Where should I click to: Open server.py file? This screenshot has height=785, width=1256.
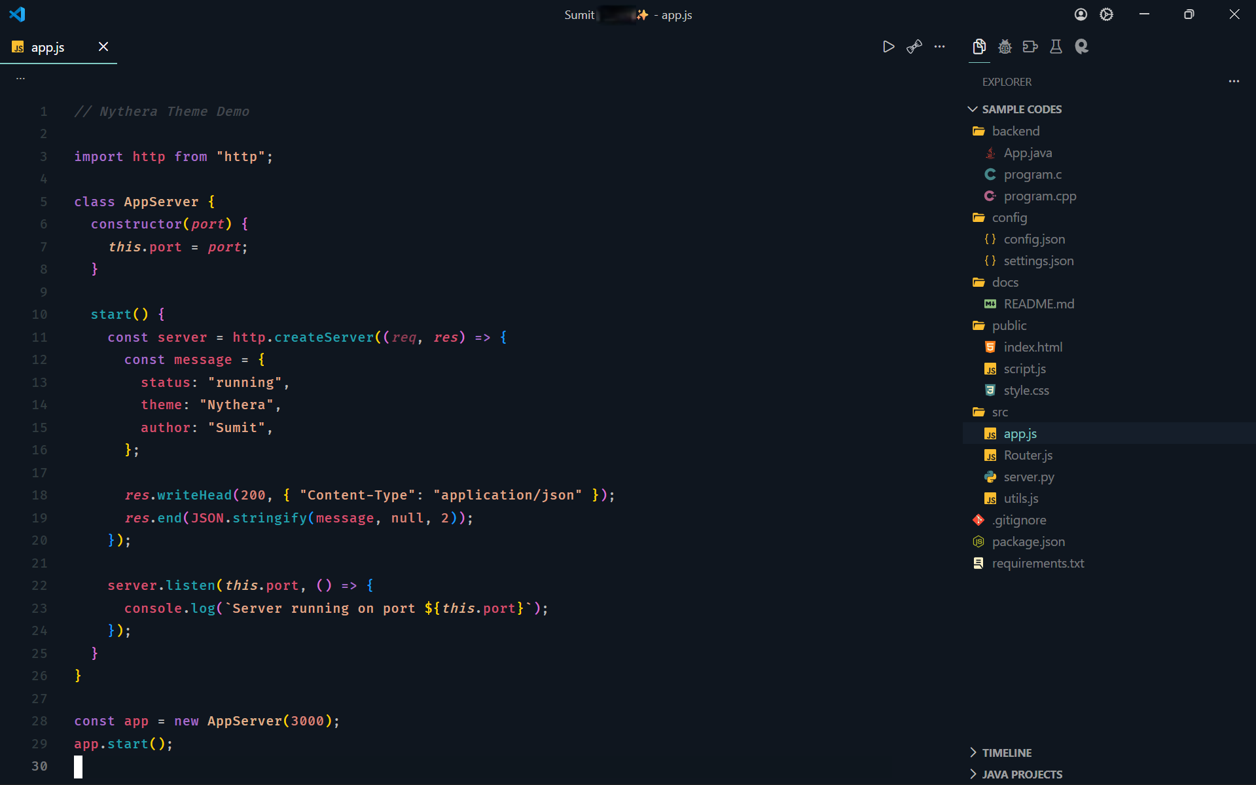click(1109, 477)
